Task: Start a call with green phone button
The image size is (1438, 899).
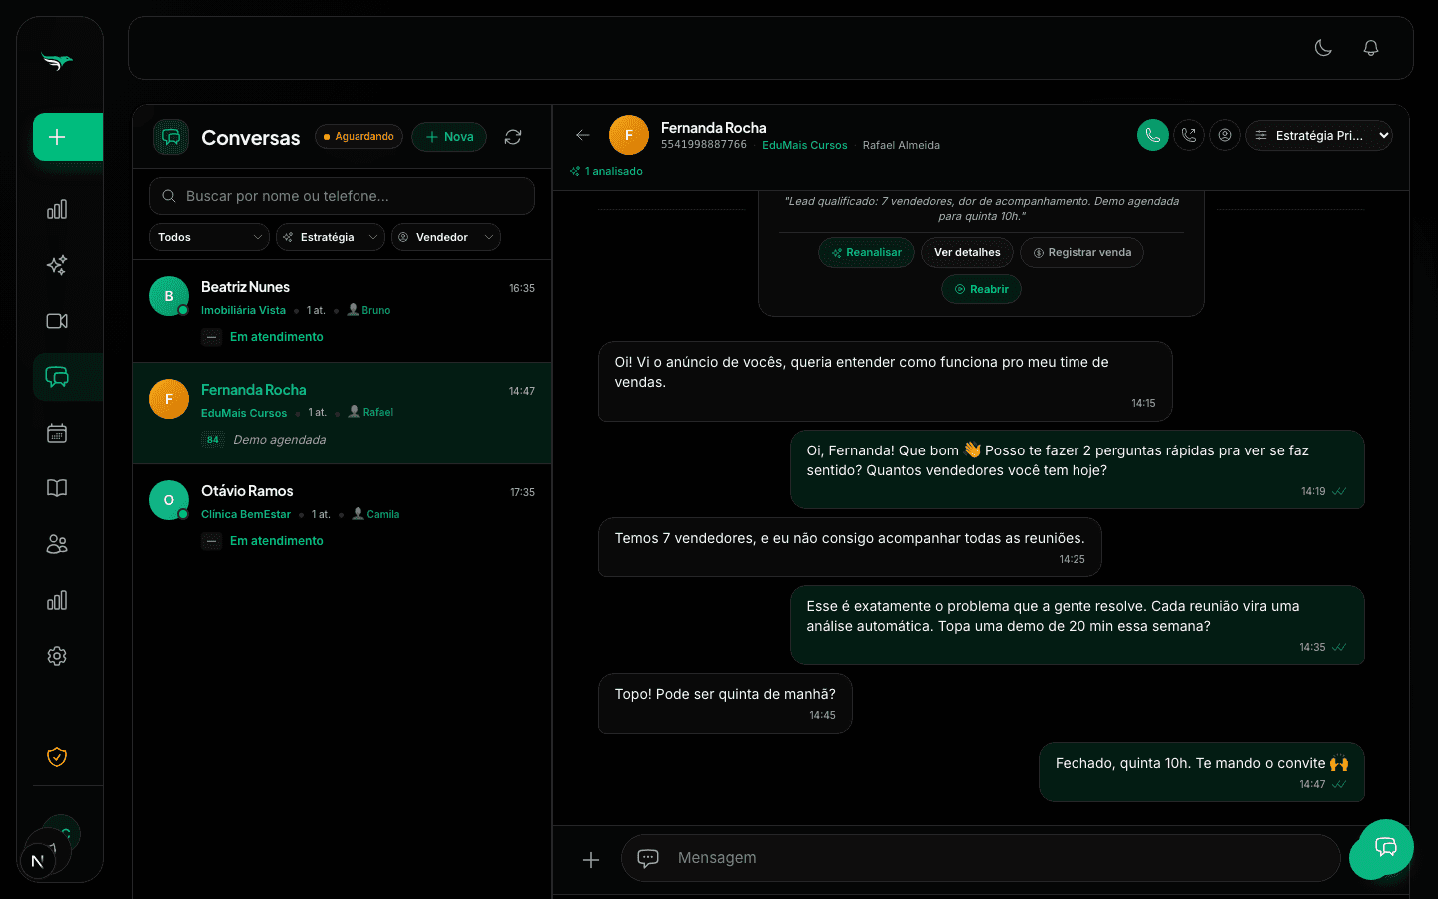Action: 1153,135
